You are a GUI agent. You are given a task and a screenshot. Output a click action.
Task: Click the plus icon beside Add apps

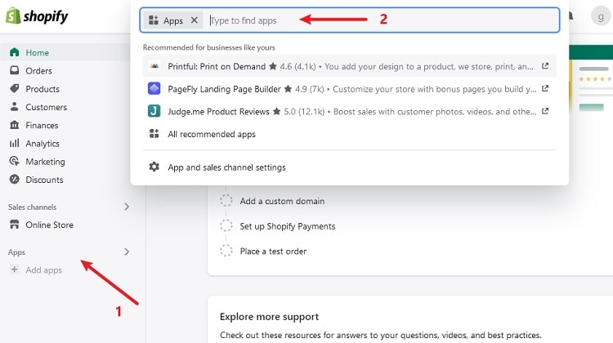pos(15,269)
